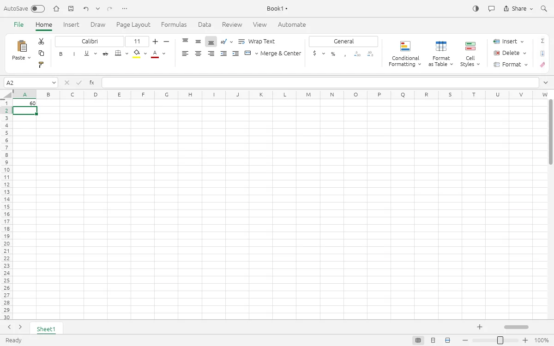Viewport: 554px width, 346px height.
Task: Click Decrease Indent icon
Action: (223, 54)
